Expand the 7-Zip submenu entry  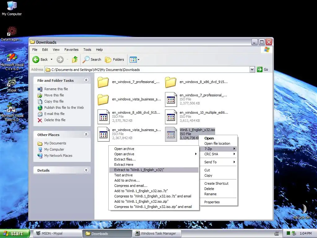pyautogui.click(x=218, y=149)
